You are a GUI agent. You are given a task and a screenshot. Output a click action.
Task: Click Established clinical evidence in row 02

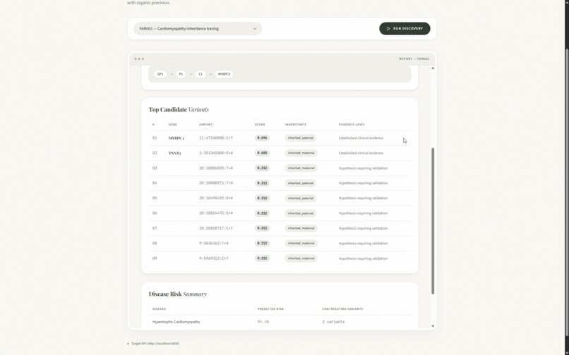361,154
